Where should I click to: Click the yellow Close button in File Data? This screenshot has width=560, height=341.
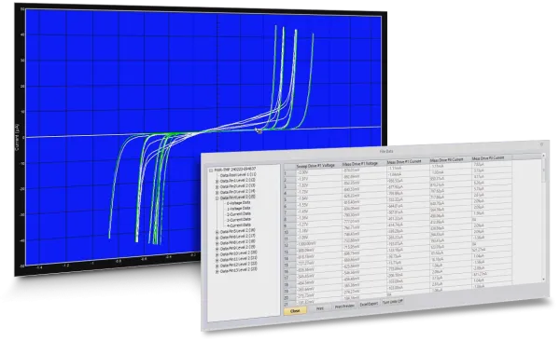295,311
